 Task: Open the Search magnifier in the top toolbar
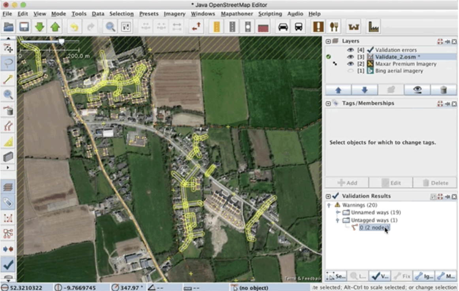(x=110, y=27)
